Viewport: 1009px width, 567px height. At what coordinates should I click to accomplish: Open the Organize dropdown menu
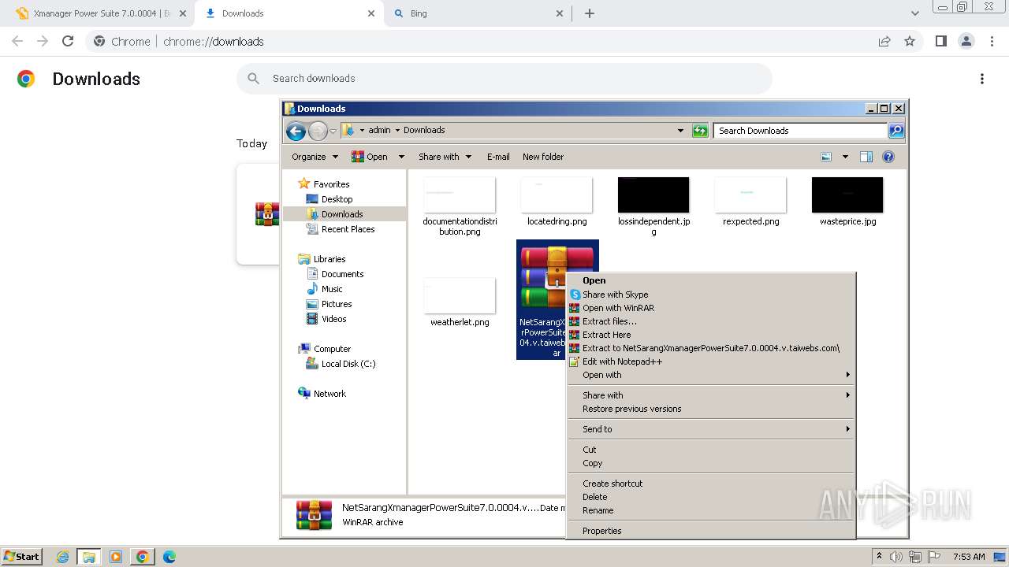(x=315, y=157)
